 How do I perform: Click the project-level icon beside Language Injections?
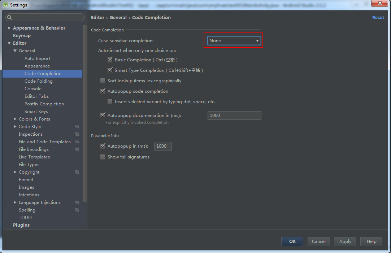[77, 202]
